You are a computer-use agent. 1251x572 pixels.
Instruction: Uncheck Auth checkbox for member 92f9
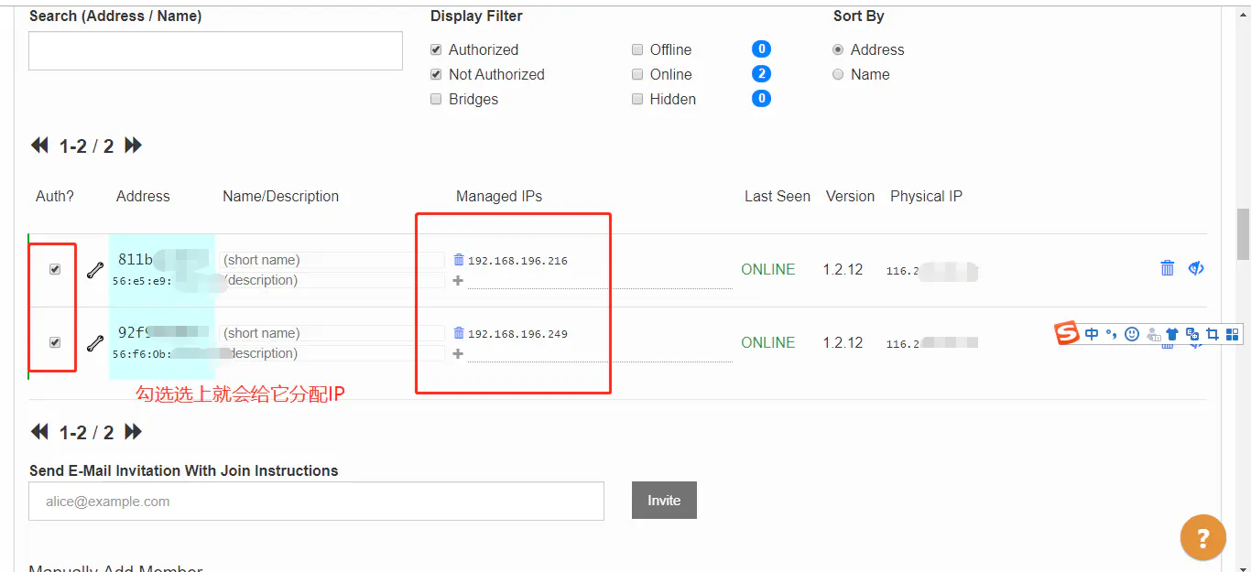55,342
